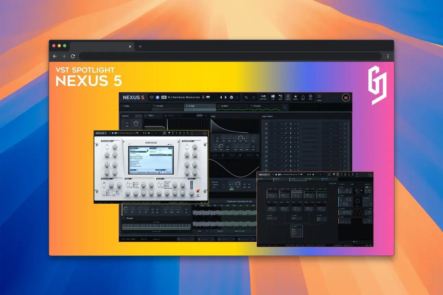Select the 5•Lead layer tab

pyautogui.click(x=264, y=106)
